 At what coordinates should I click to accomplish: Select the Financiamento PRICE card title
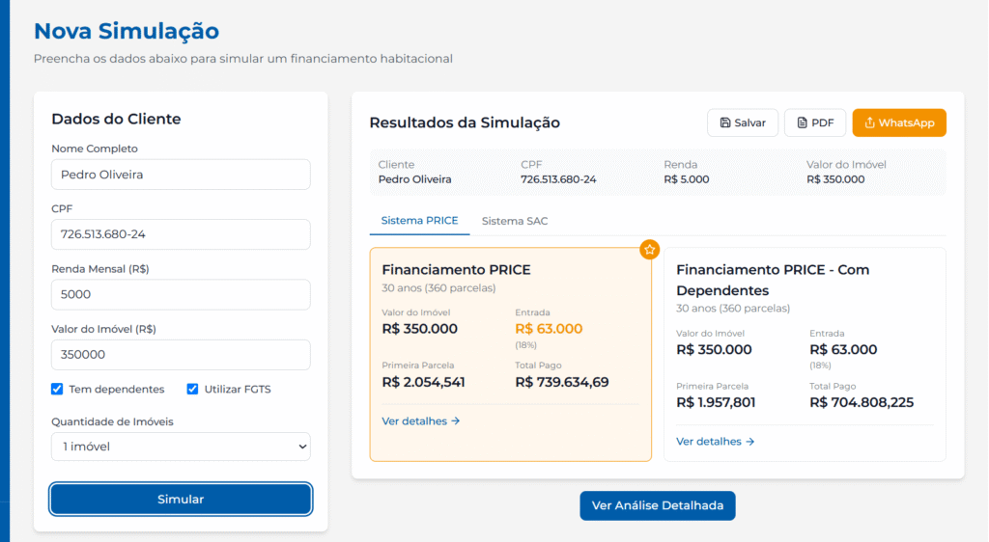pyautogui.click(x=456, y=270)
